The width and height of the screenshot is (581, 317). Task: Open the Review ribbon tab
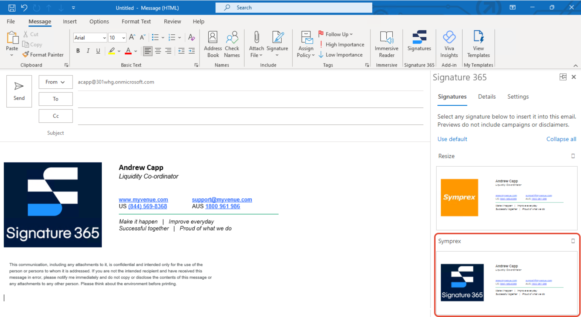pyautogui.click(x=172, y=21)
